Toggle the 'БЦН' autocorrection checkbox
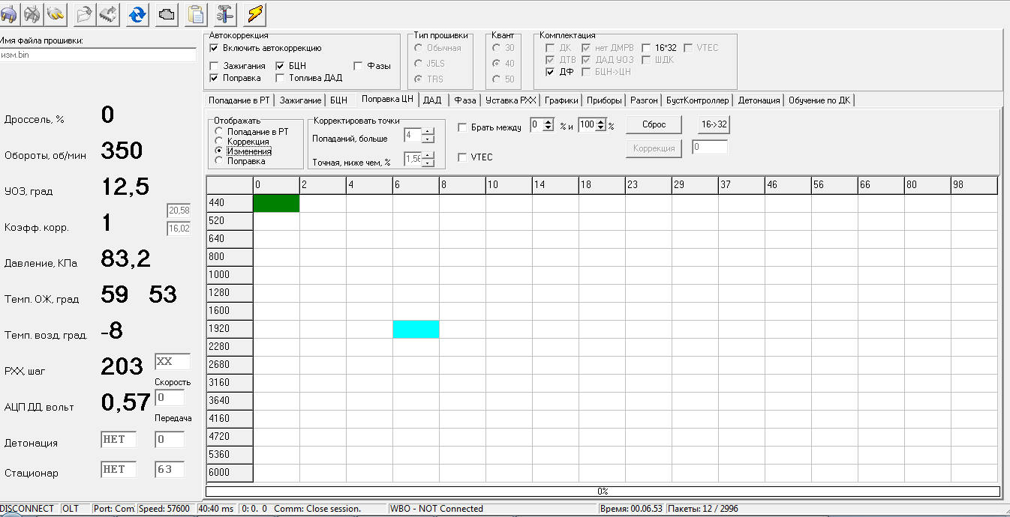 281,66
